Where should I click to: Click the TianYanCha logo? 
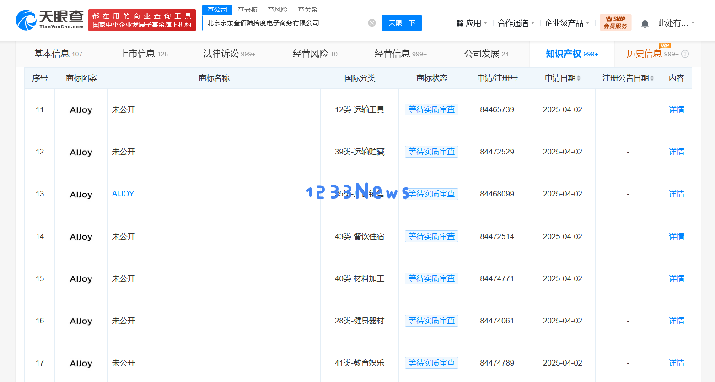click(50, 20)
